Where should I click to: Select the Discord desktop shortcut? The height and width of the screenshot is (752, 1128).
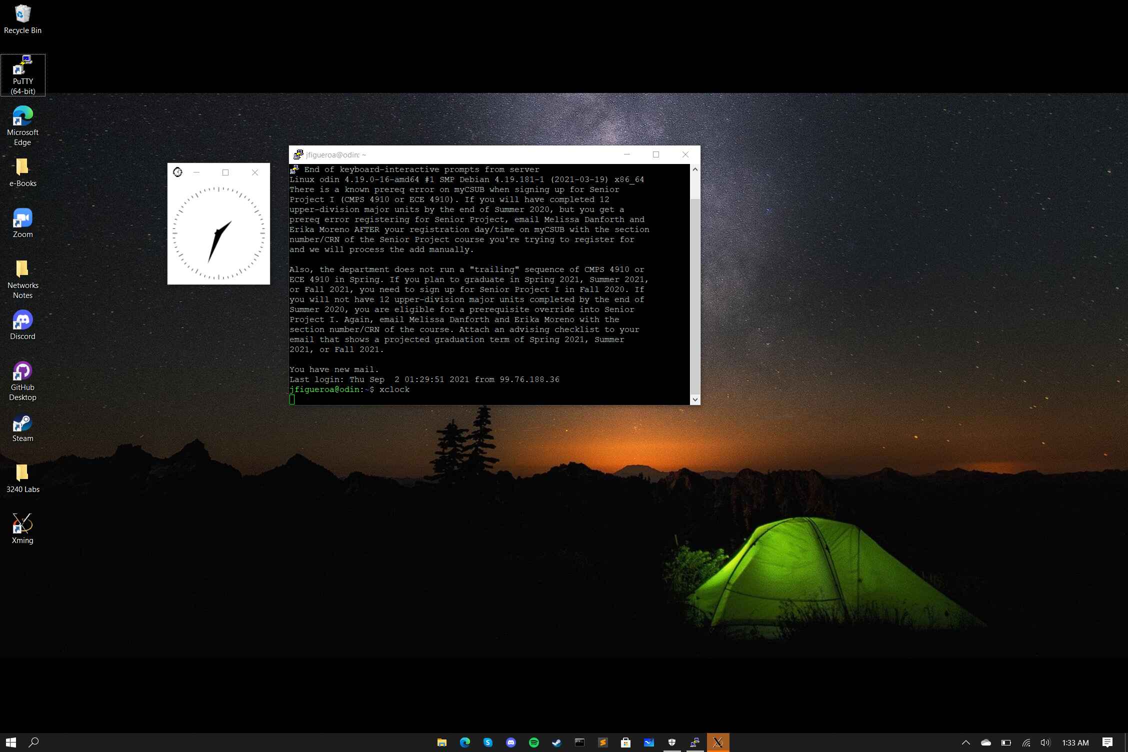coord(22,325)
